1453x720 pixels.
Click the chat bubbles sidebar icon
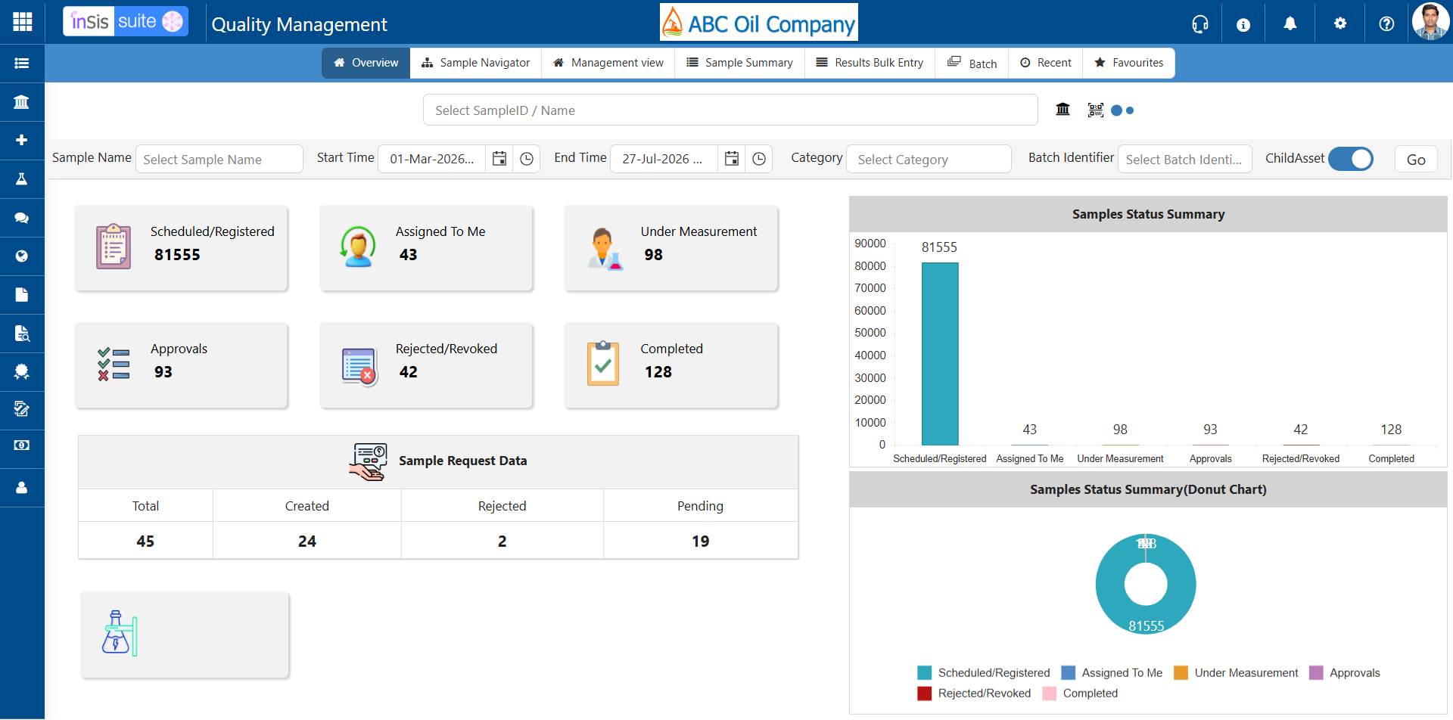(22, 218)
